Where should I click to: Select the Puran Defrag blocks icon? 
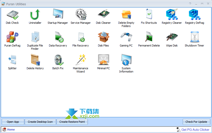coord(12,37)
